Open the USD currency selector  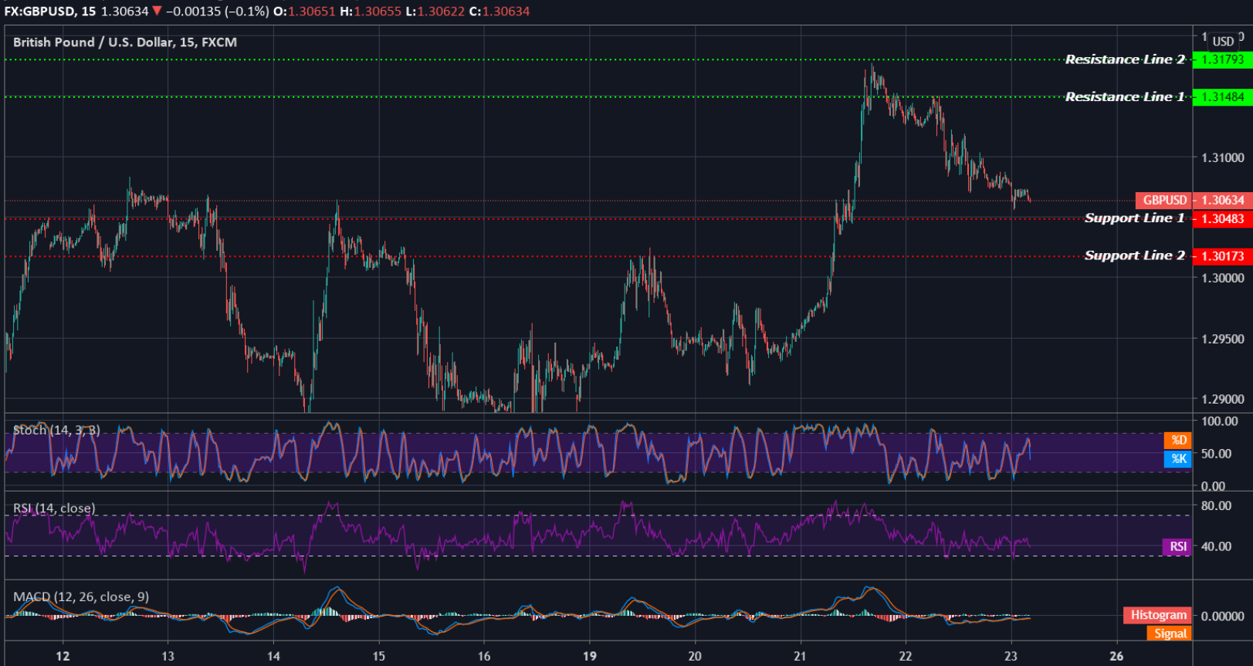pos(1224,41)
